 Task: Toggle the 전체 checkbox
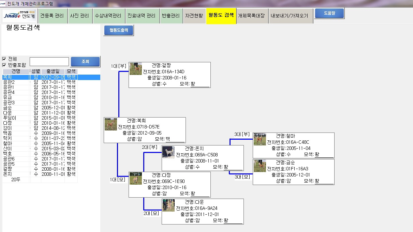click(x=3, y=59)
